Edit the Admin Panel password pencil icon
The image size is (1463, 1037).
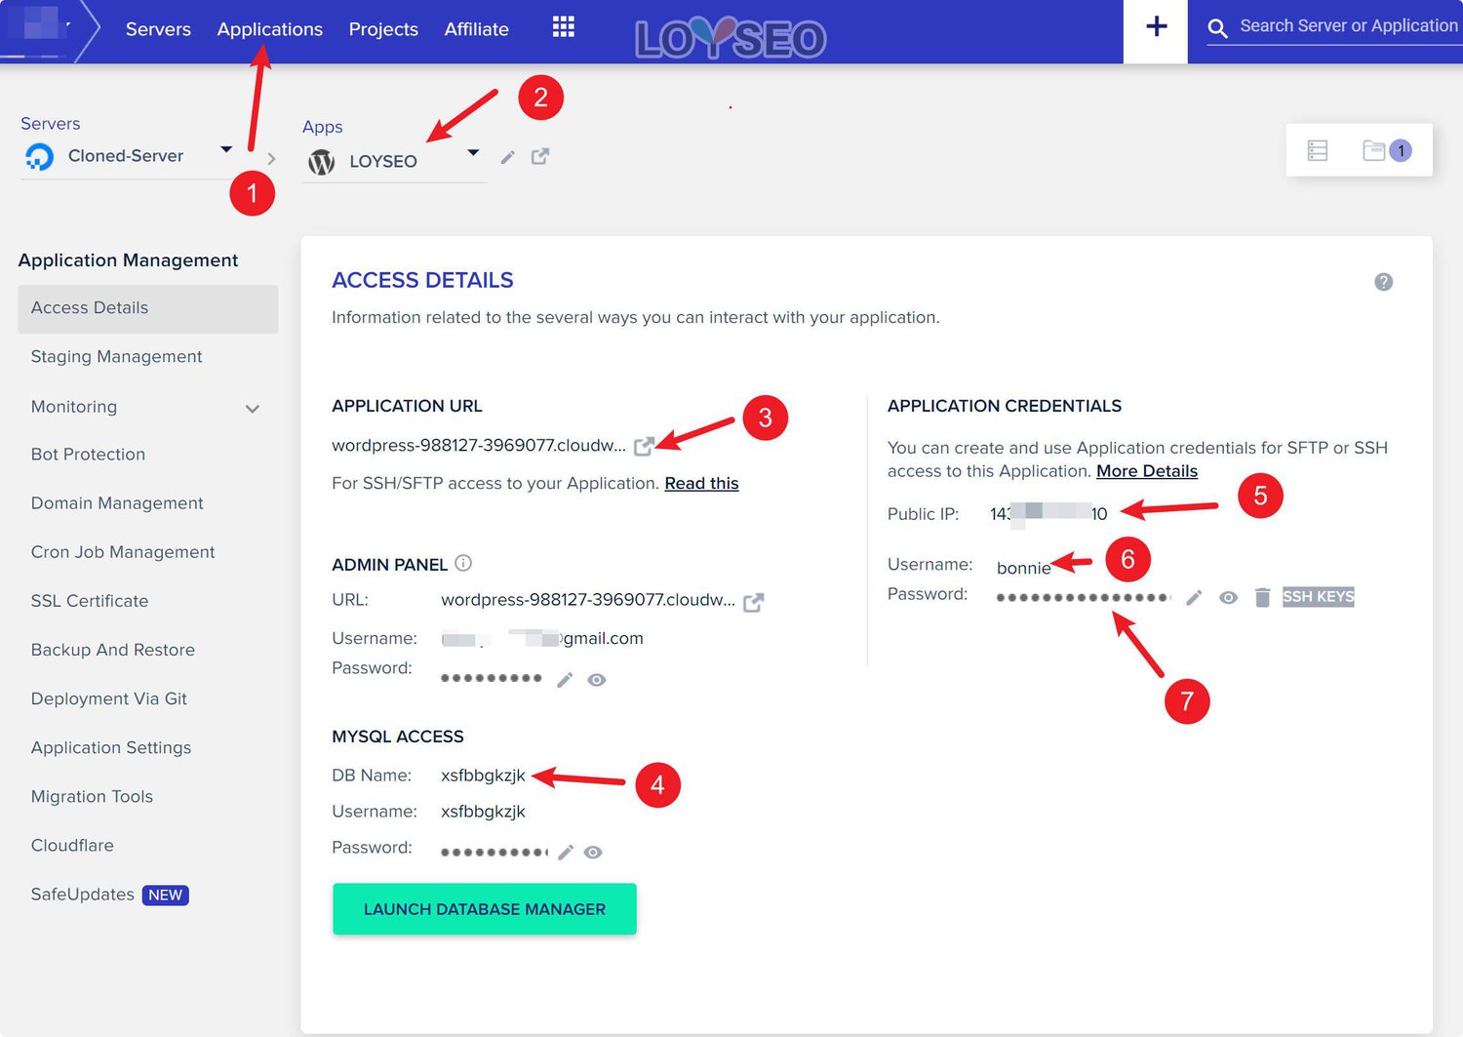(565, 680)
